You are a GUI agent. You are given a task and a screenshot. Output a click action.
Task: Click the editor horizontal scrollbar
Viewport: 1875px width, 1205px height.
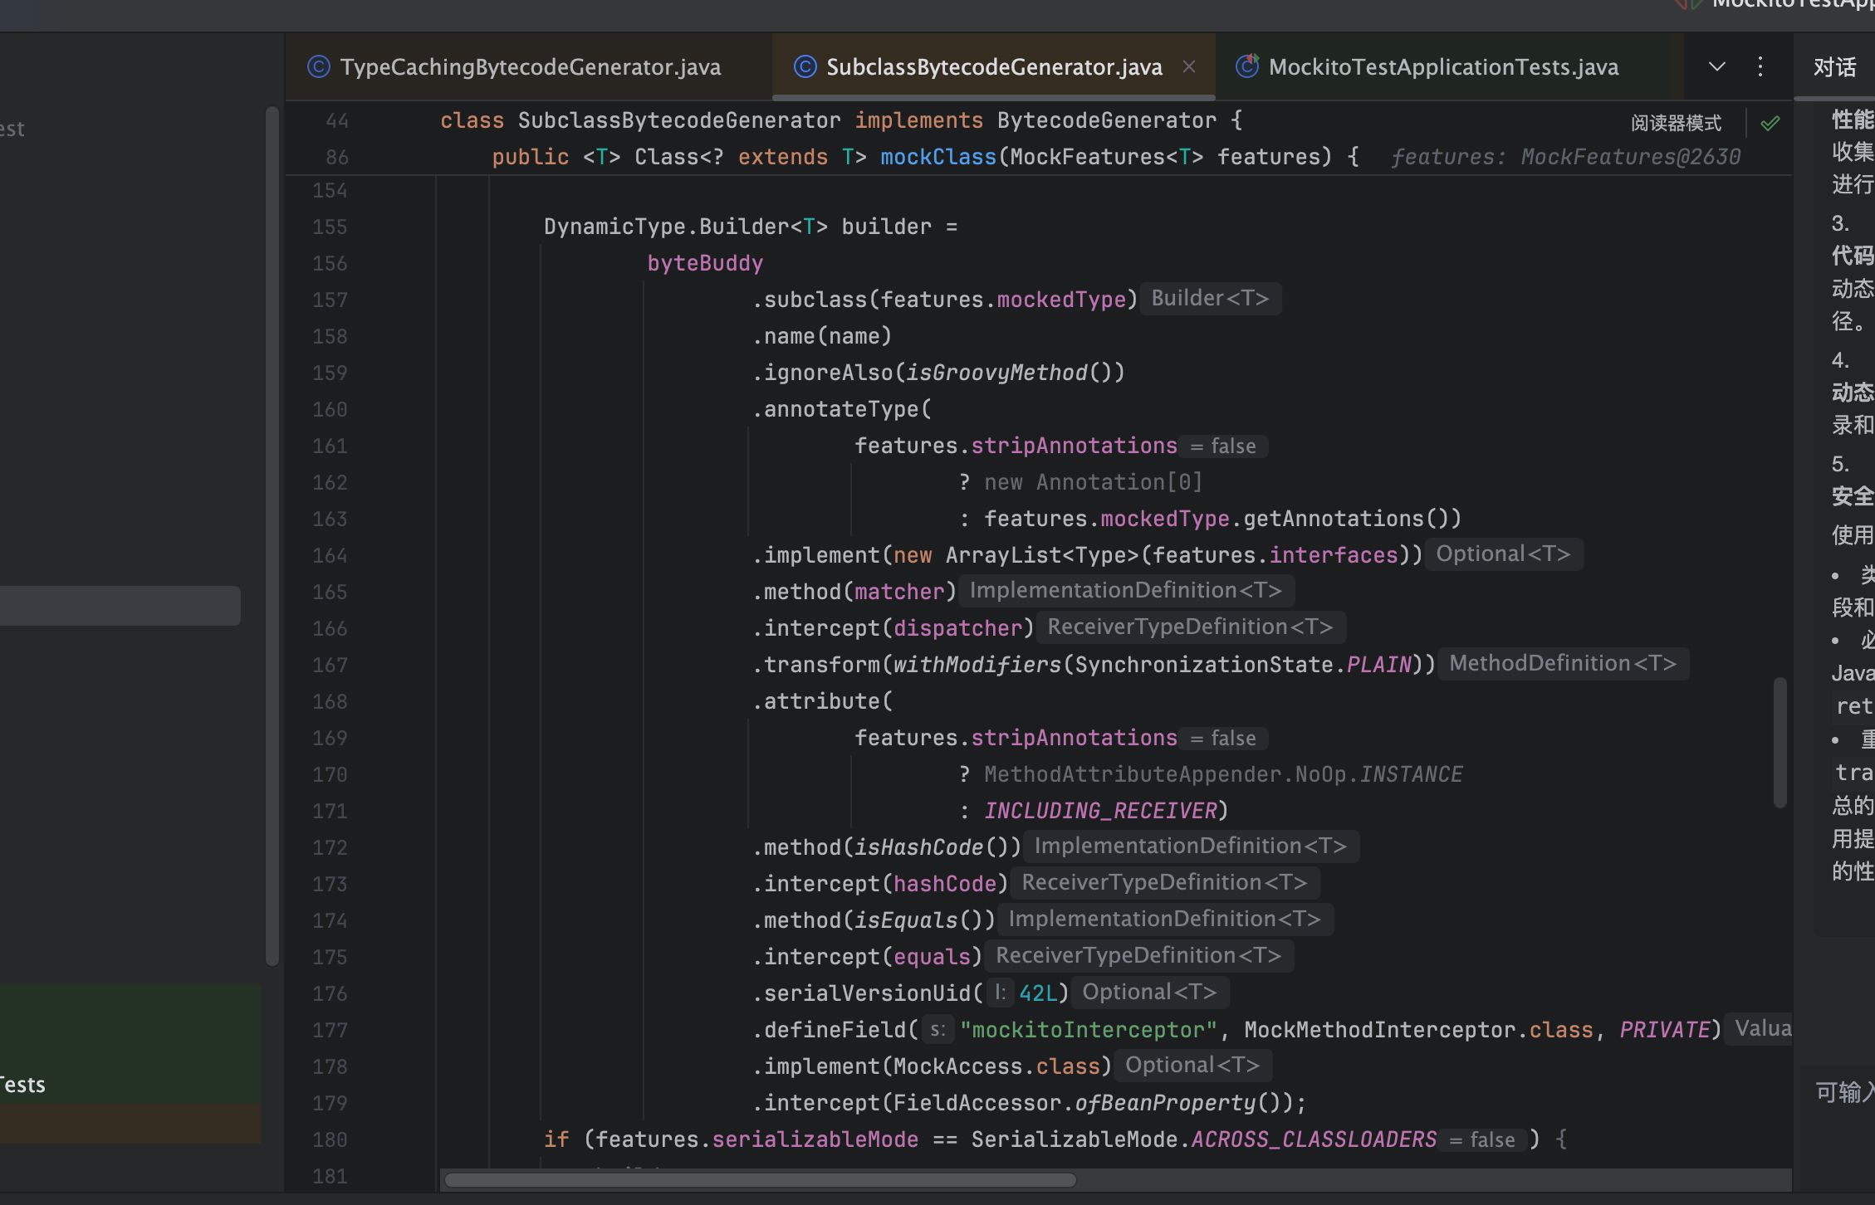pos(760,1179)
